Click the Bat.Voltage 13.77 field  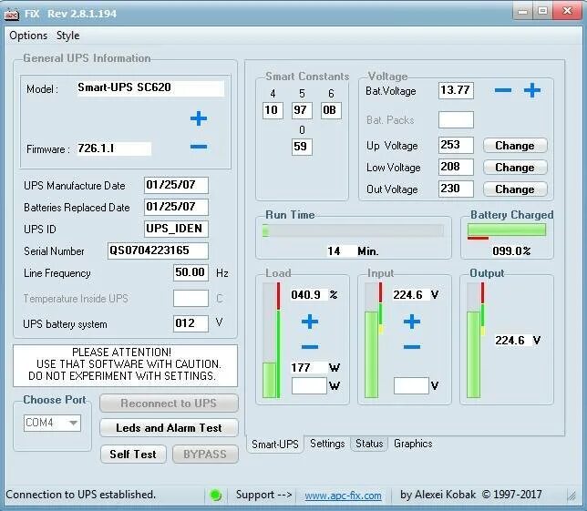point(456,90)
